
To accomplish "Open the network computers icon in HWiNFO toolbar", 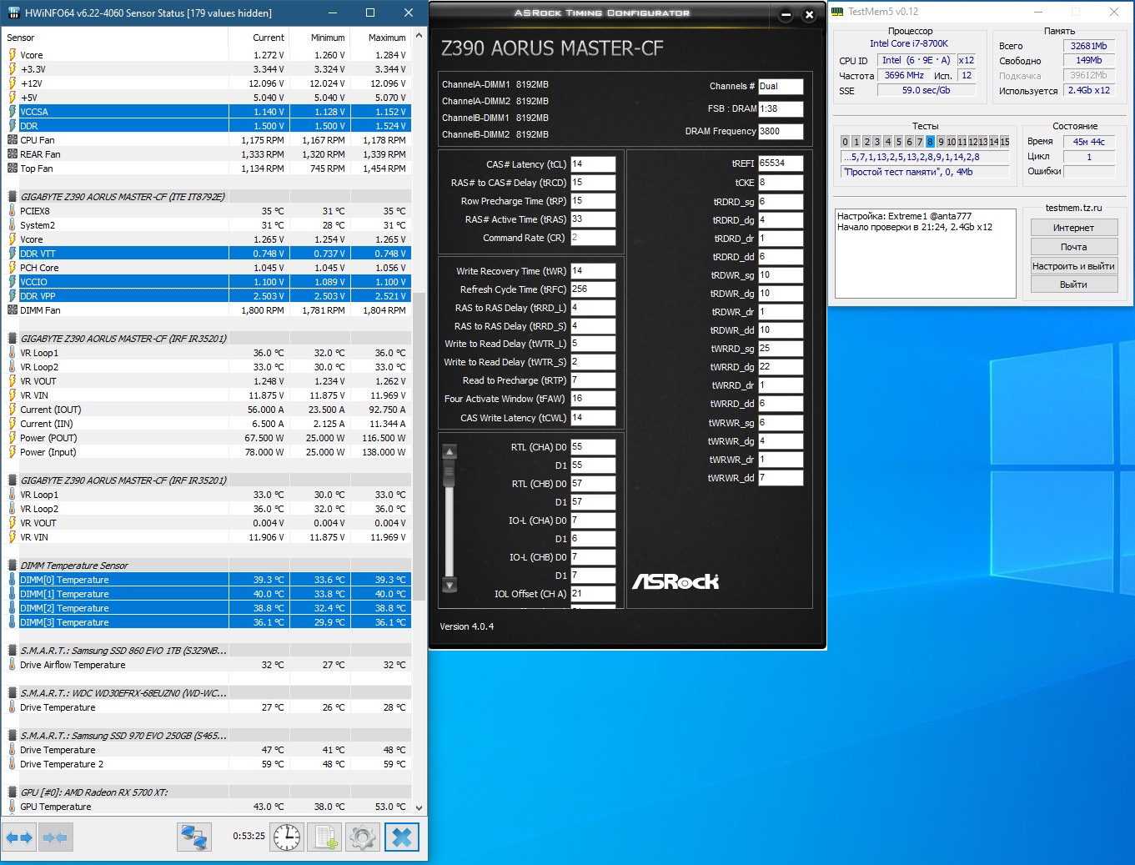I will (x=194, y=837).
